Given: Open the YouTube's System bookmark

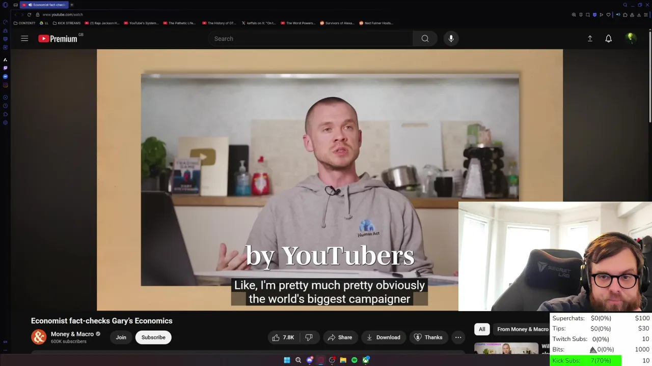Looking at the screenshot, I should tap(141, 23).
